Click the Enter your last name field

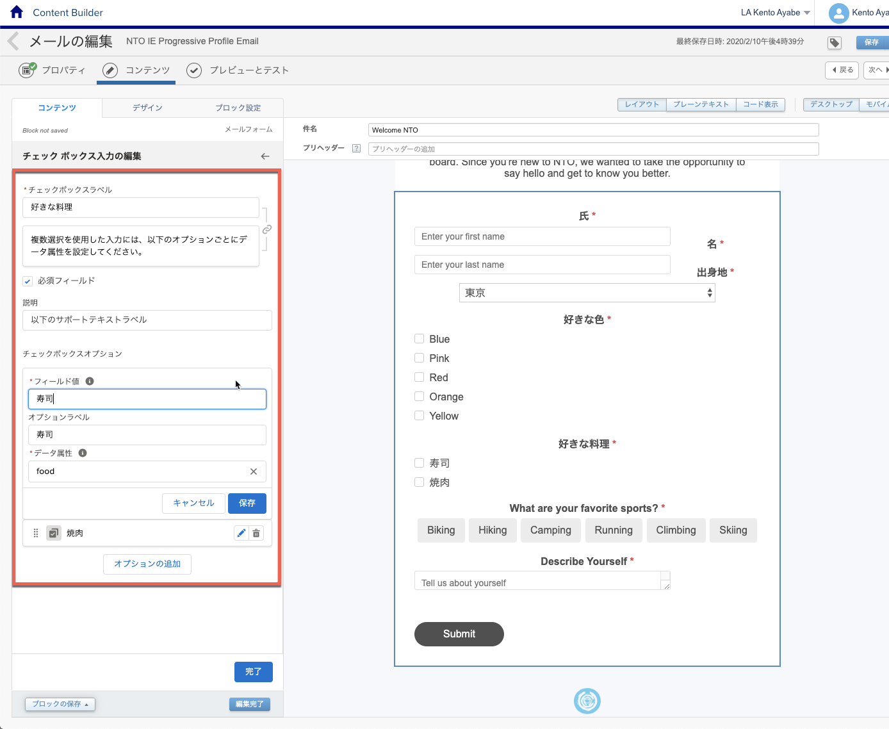click(x=542, y=265)
